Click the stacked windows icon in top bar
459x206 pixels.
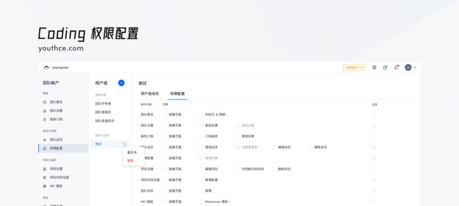point(385,67)
